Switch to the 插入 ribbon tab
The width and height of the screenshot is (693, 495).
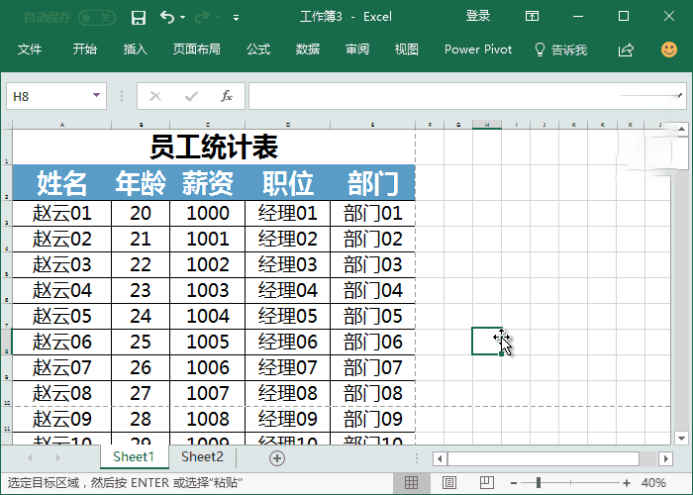(136, 49)
